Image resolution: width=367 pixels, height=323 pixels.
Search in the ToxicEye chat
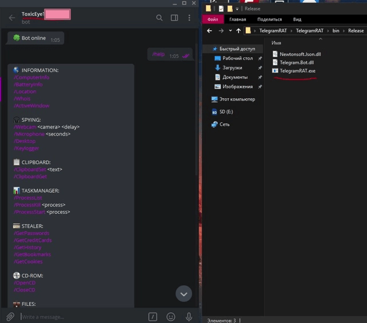click(159, 18)
